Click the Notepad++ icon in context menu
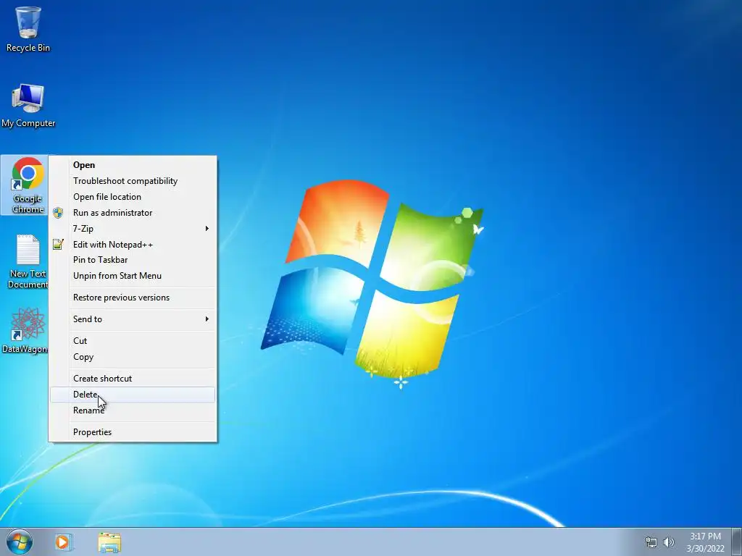 click(x=58, y=245)
